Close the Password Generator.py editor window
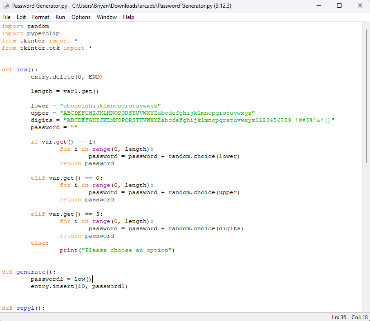370x321 pixels. pyautogui.click(x=360, y=6)
